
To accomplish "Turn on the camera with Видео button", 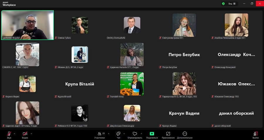I will point(25,134).
